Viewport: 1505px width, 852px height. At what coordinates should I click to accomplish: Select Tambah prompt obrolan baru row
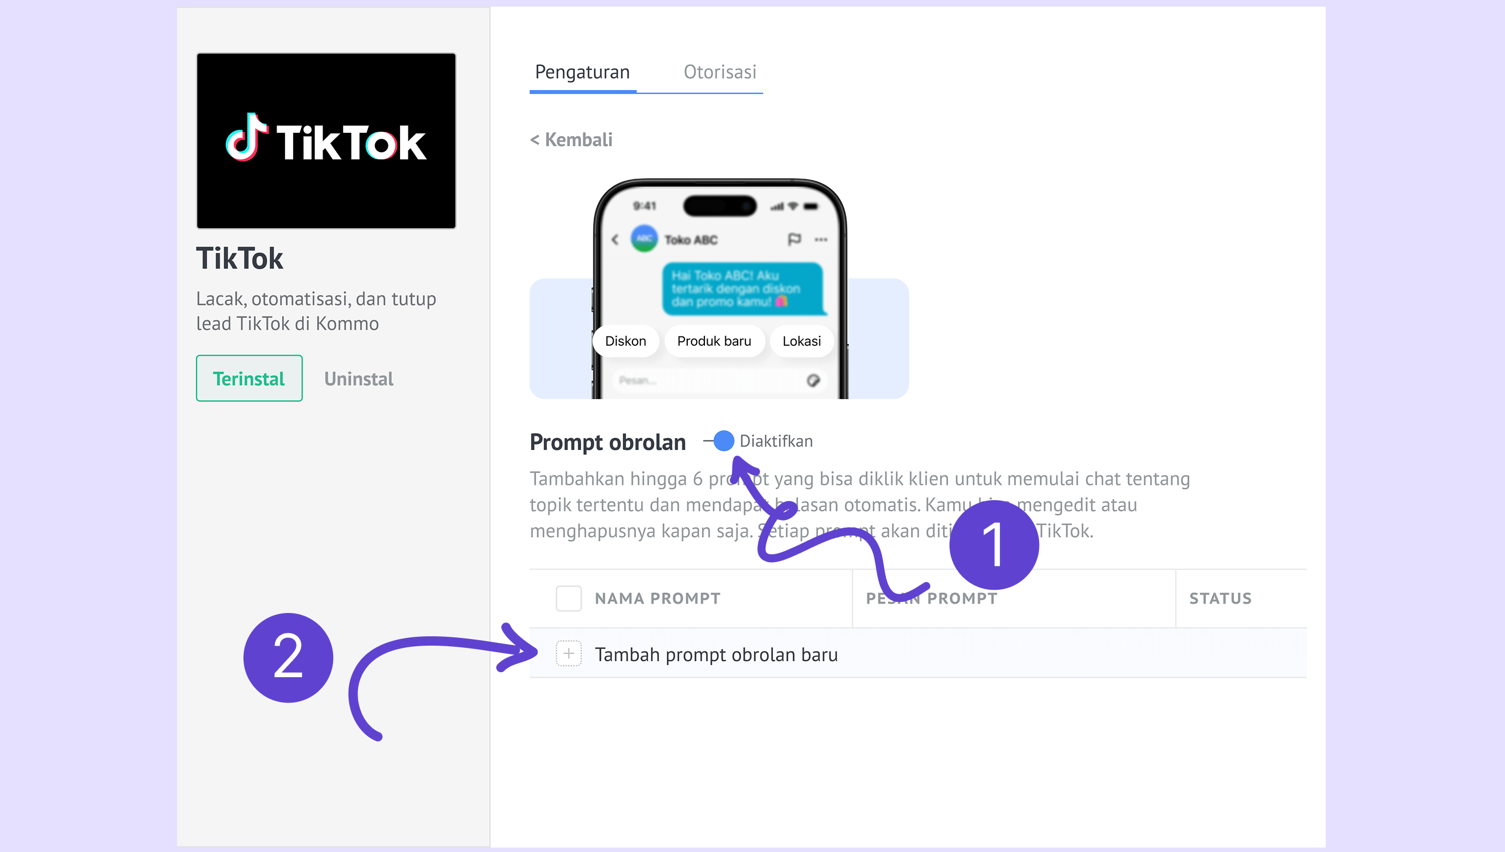click(x=918, y=653)
